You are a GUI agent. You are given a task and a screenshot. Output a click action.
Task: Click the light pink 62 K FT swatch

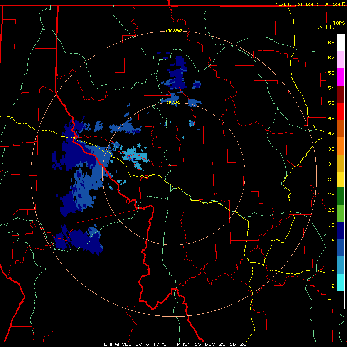(x=340, y=59)
